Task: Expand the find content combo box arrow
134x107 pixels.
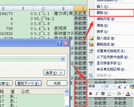Action: pyautogui.click(x=63, y=59)
